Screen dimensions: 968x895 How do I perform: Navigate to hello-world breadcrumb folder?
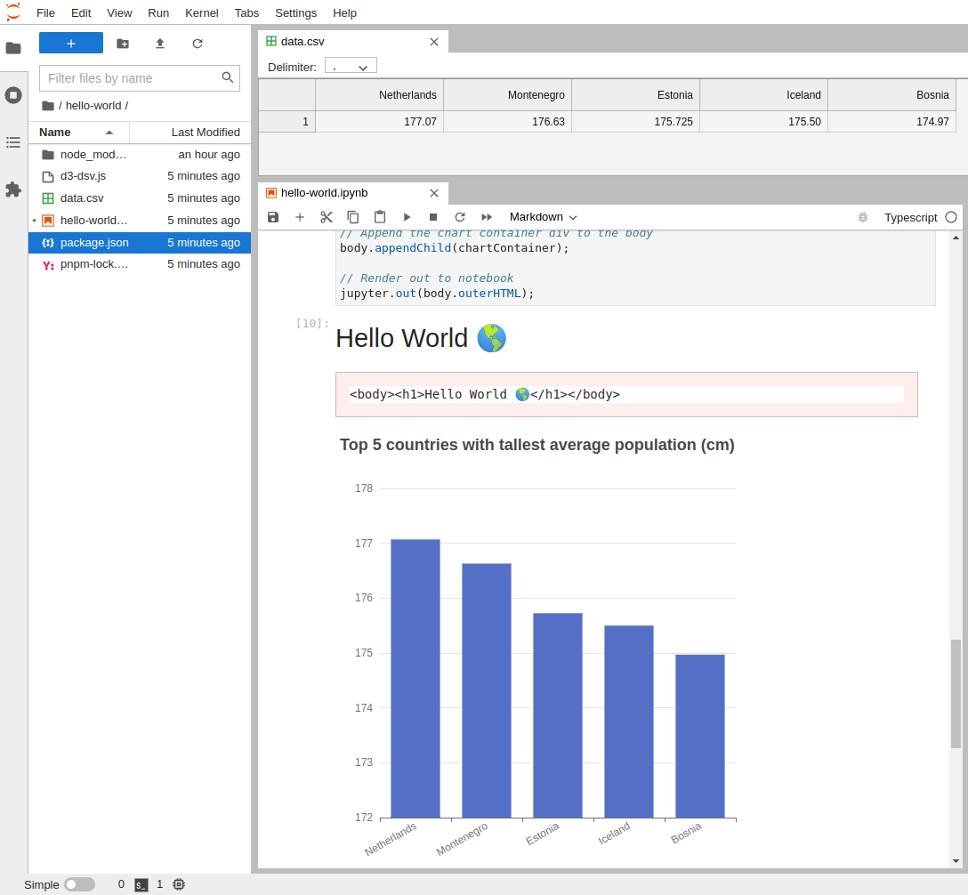(93, 106)
